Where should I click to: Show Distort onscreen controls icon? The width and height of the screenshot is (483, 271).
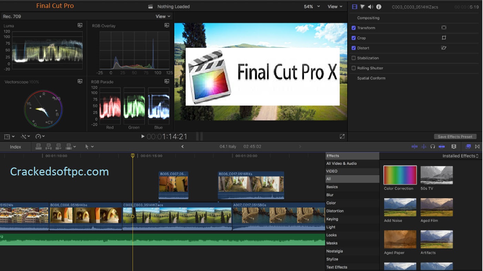tap(444, 48)
